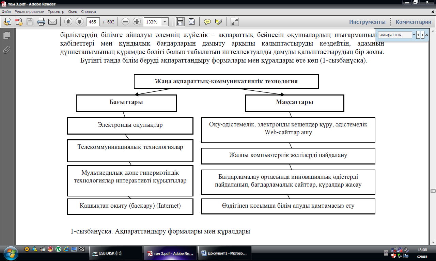436x261 pixels.
Task: Click Жалпы компьютерлік желілерді пайдалану text
Action: coord(288,155)
